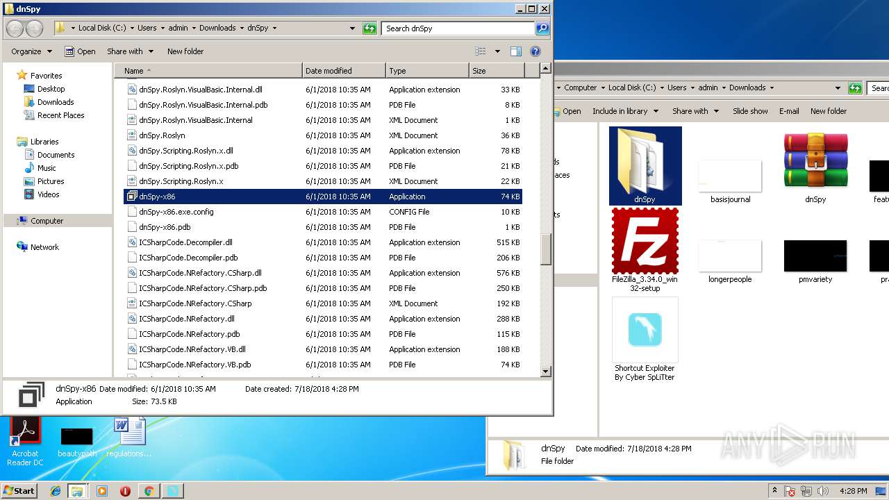Click the regulations Word document desktop icon
The height and width of the screenshot is (500, 889).
(x=129, y=437)
